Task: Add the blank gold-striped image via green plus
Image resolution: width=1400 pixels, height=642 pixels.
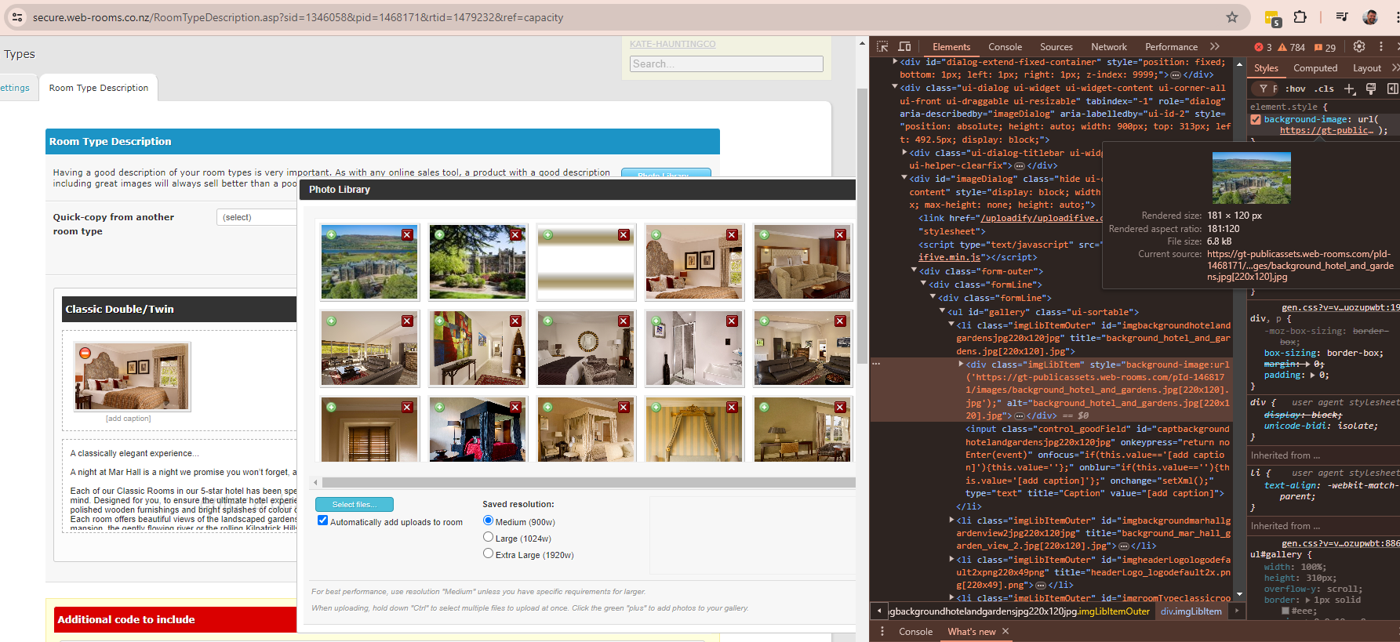Action: [548, 235]
